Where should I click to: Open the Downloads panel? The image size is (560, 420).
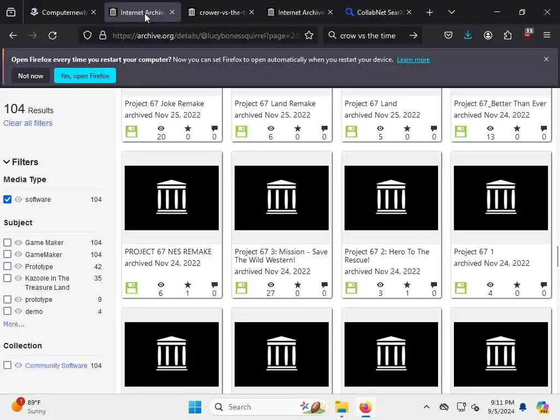(468, 36)
